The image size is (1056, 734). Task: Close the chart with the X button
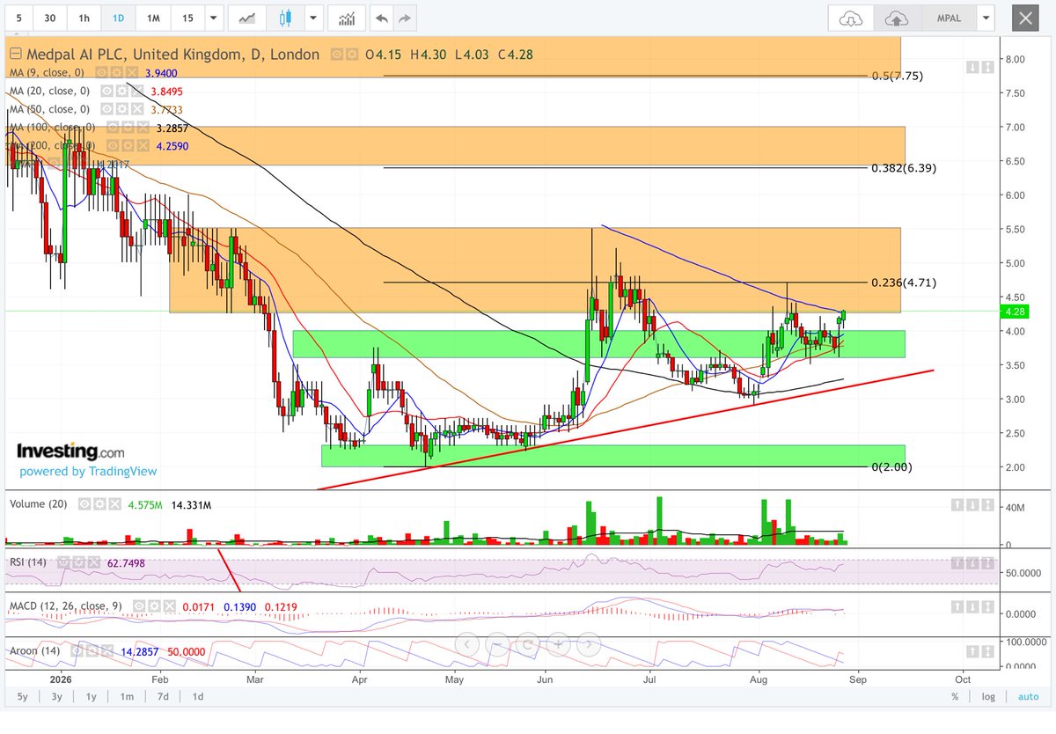click(x=1024, y=18)
